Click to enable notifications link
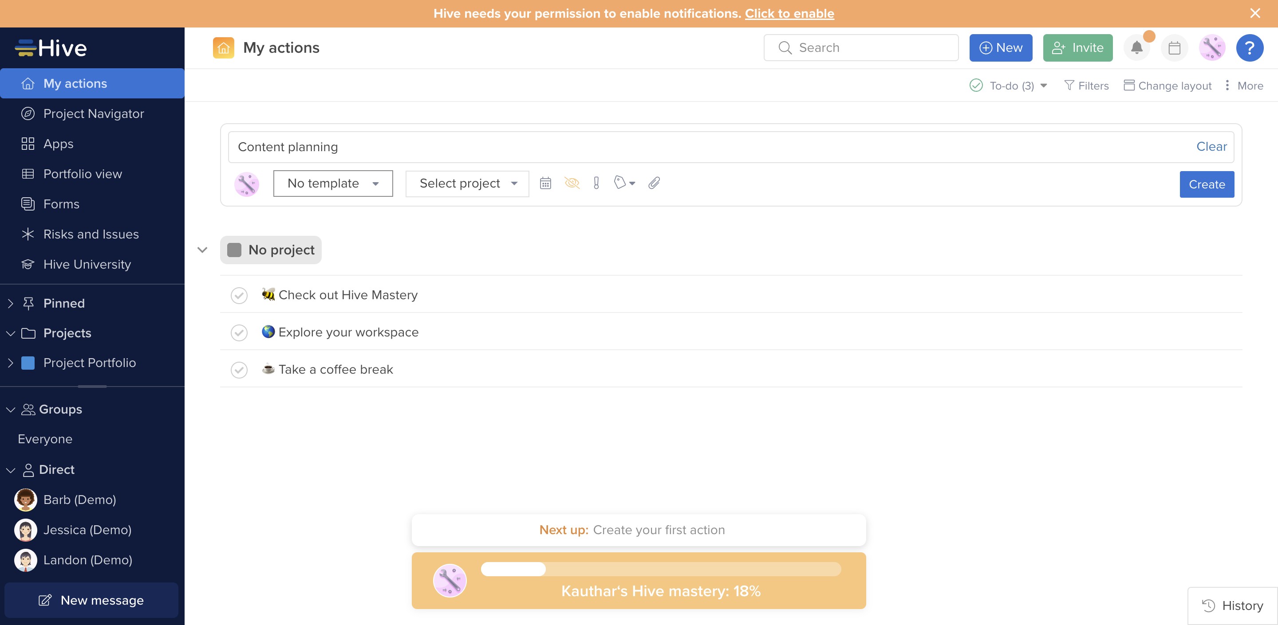Viewport: 1278px width, 625px height. (x=789, y=13)
